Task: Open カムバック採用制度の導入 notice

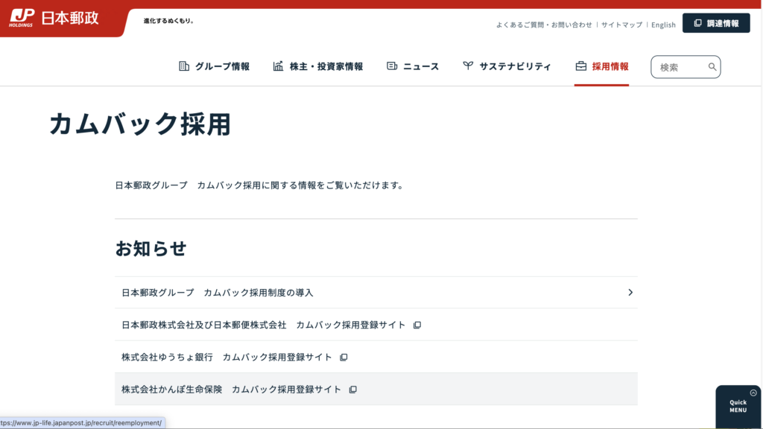Action: point(376,292)
